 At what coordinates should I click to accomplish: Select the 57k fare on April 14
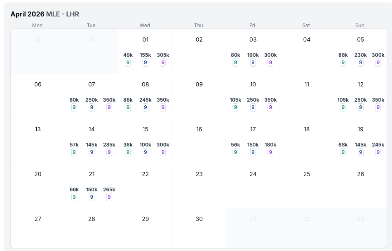click(74, 145)
